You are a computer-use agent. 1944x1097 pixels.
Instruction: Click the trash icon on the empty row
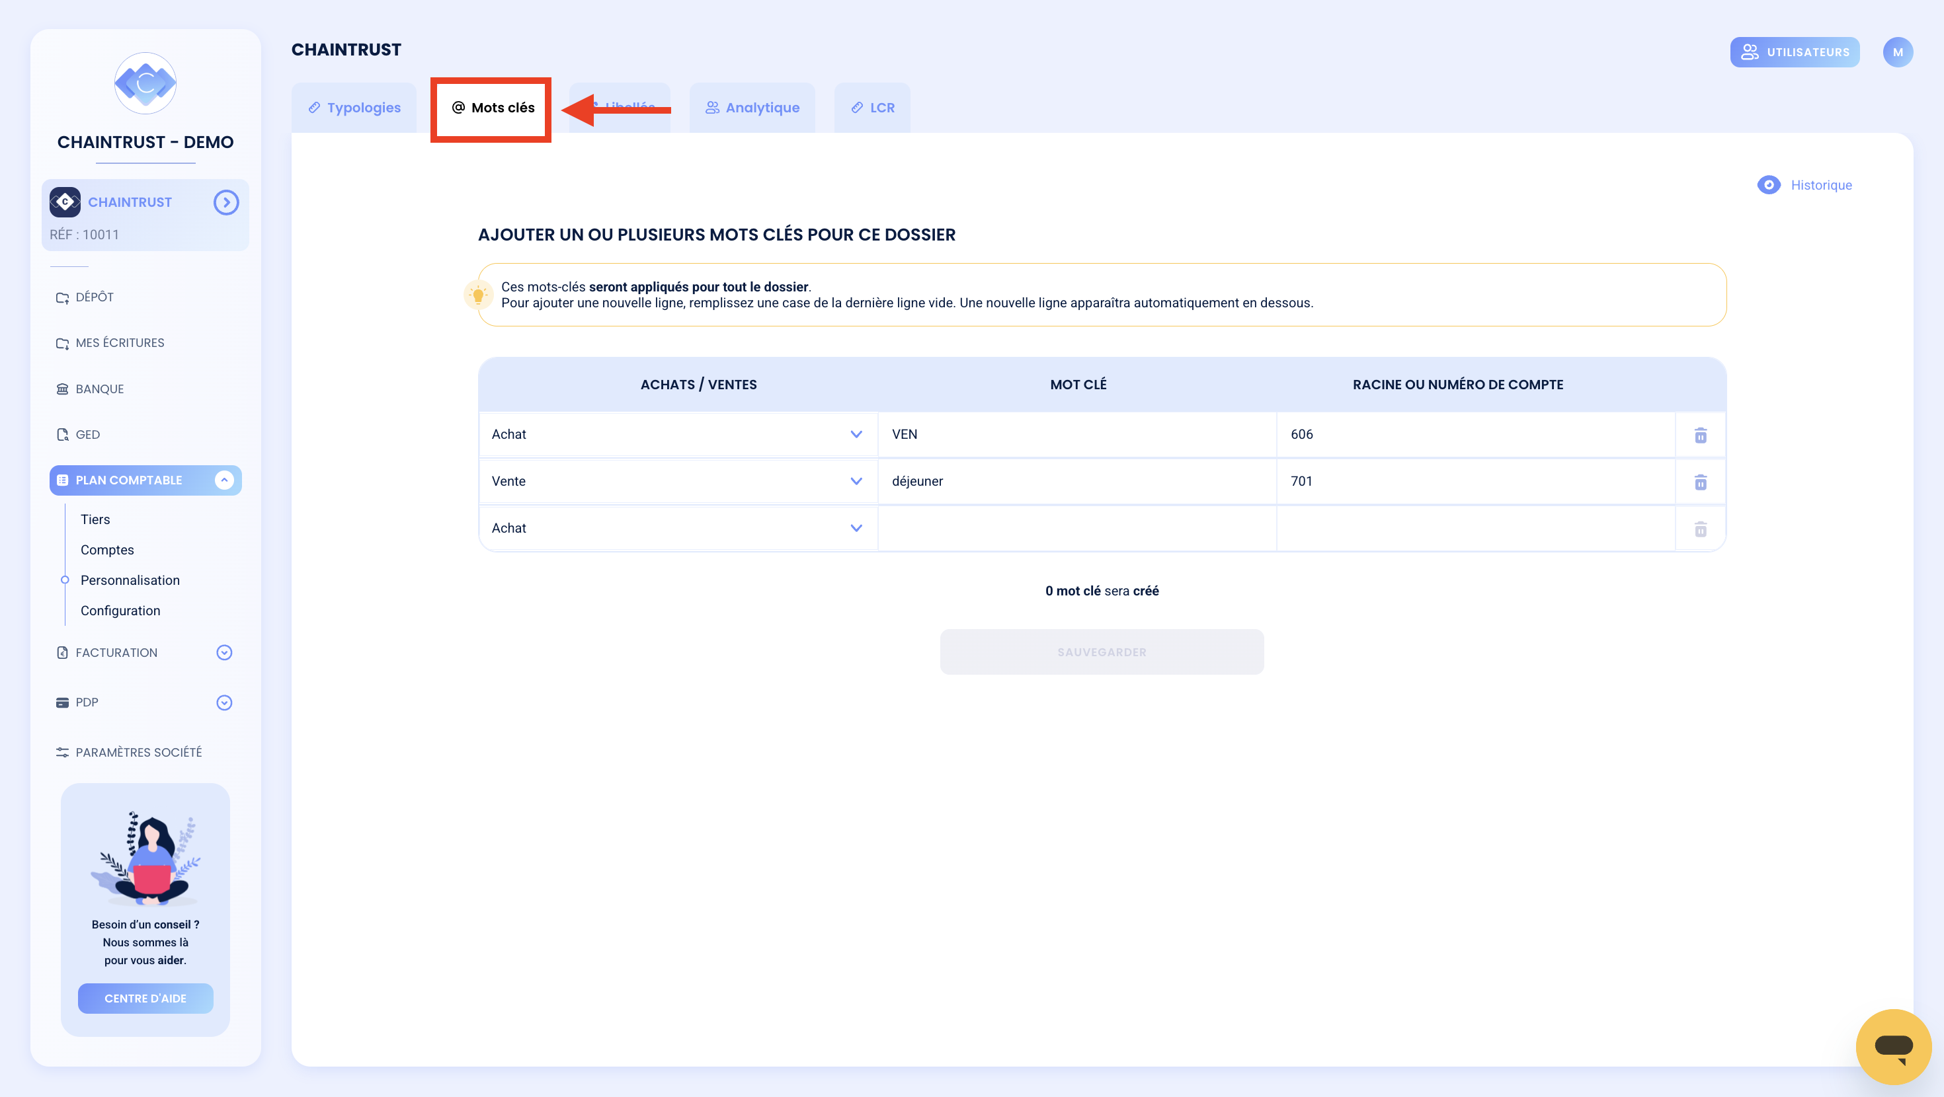[x=1700, y=529]
